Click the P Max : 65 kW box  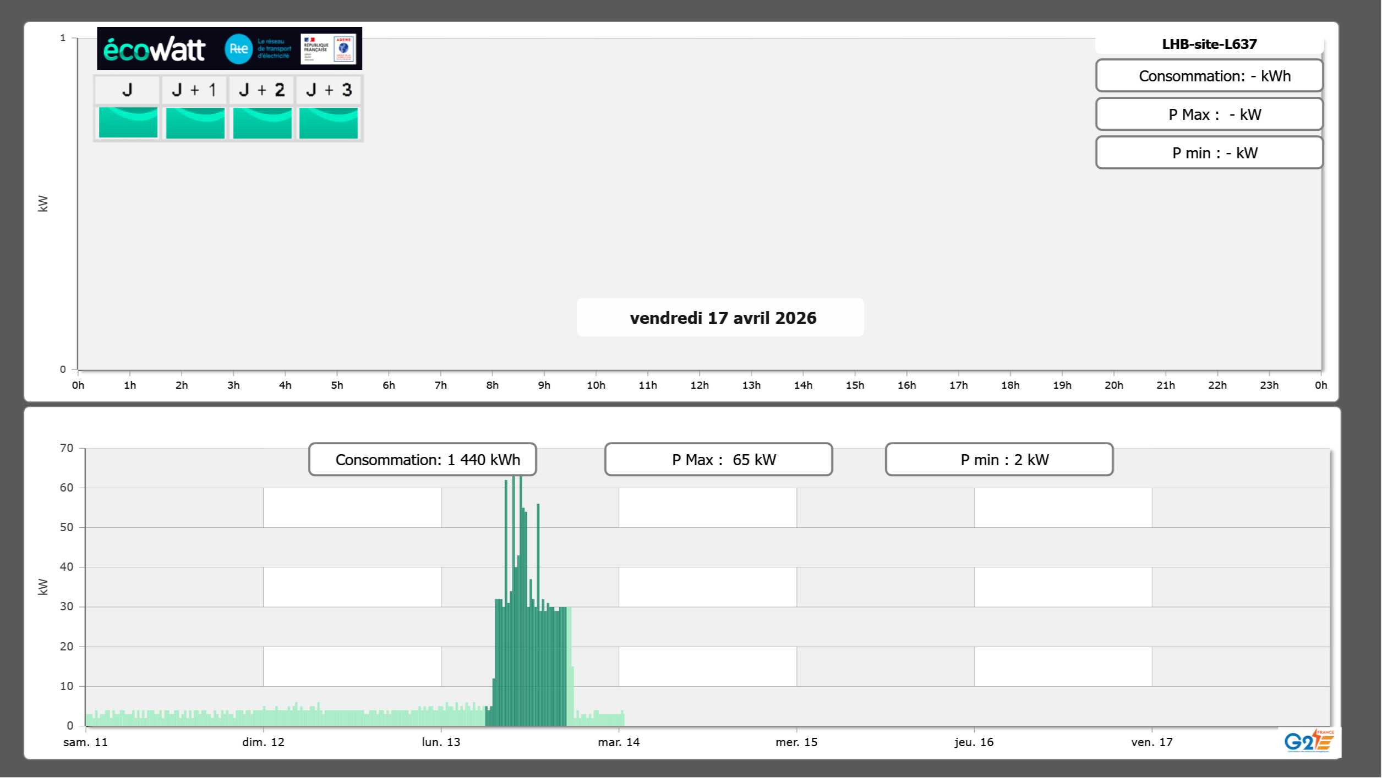[718, 459]
